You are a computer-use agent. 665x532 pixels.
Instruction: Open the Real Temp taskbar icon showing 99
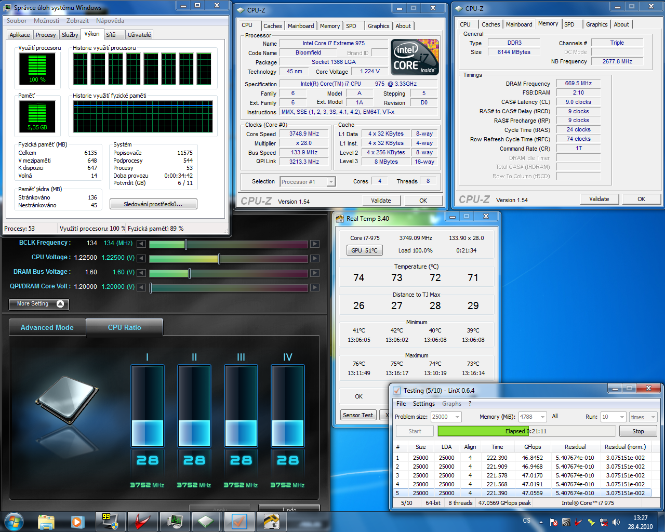[x=110, y=522]
